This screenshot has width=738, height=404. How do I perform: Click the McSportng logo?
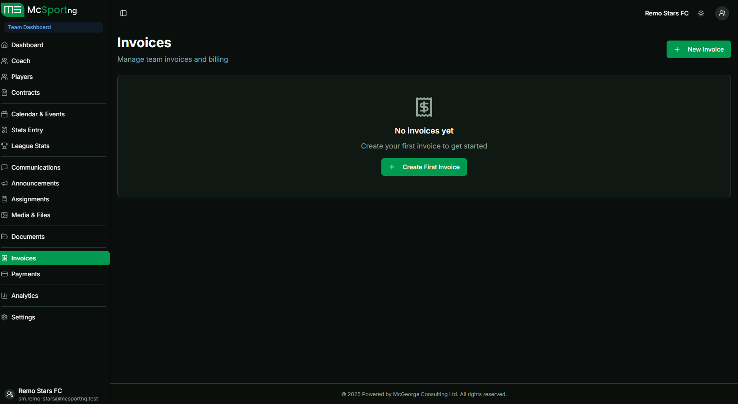(40, 10)
